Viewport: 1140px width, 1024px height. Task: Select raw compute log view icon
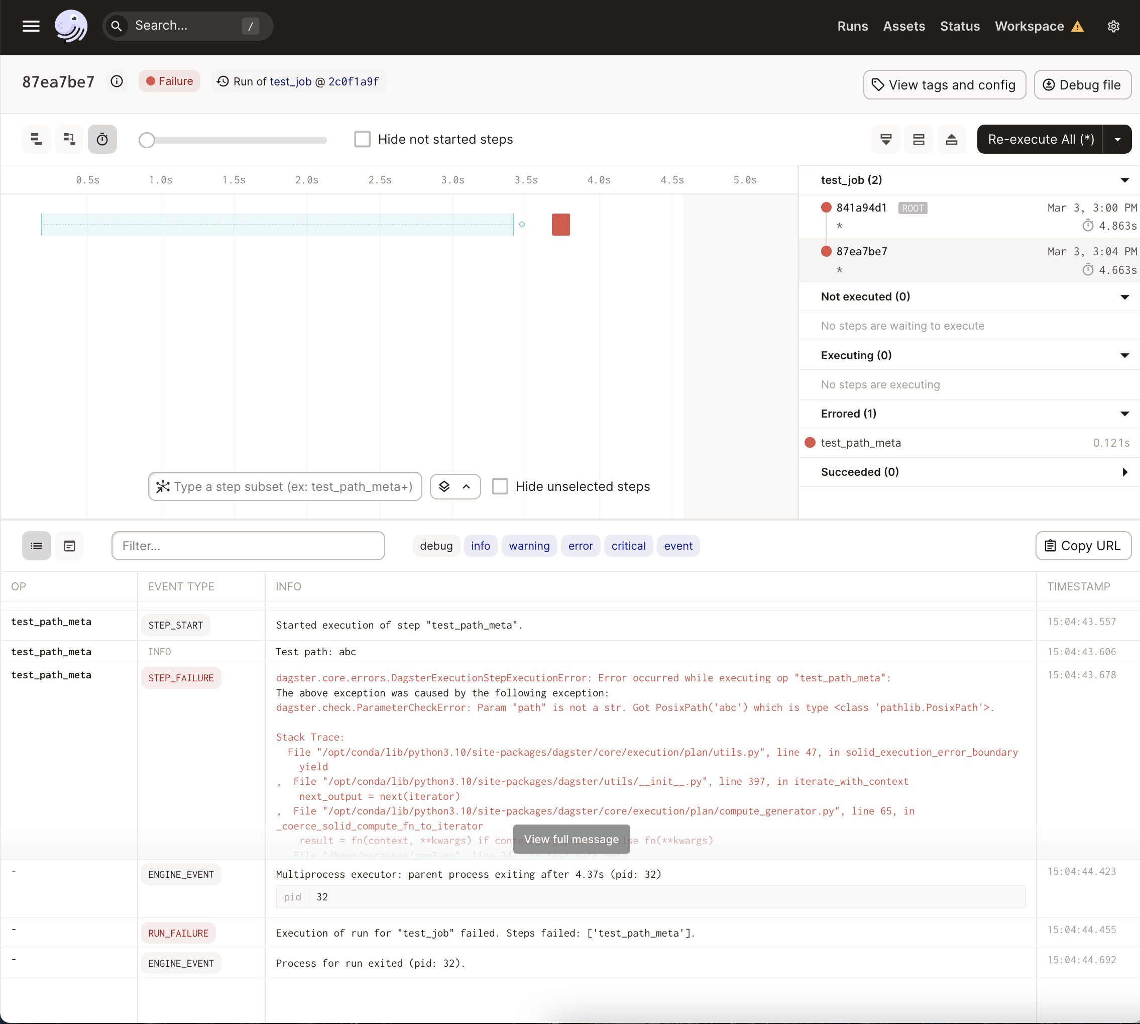pyautogui.click(x=69, y=546)
